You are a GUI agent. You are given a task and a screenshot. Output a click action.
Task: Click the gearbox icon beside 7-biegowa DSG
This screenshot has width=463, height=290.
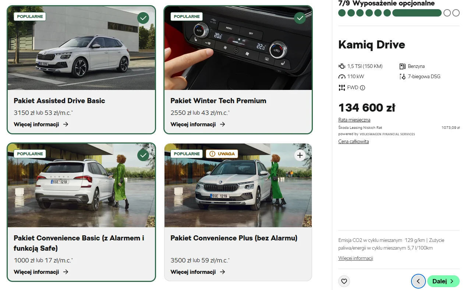(x=402, y=77)
